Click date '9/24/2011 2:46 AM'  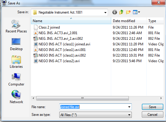[127, 33]
